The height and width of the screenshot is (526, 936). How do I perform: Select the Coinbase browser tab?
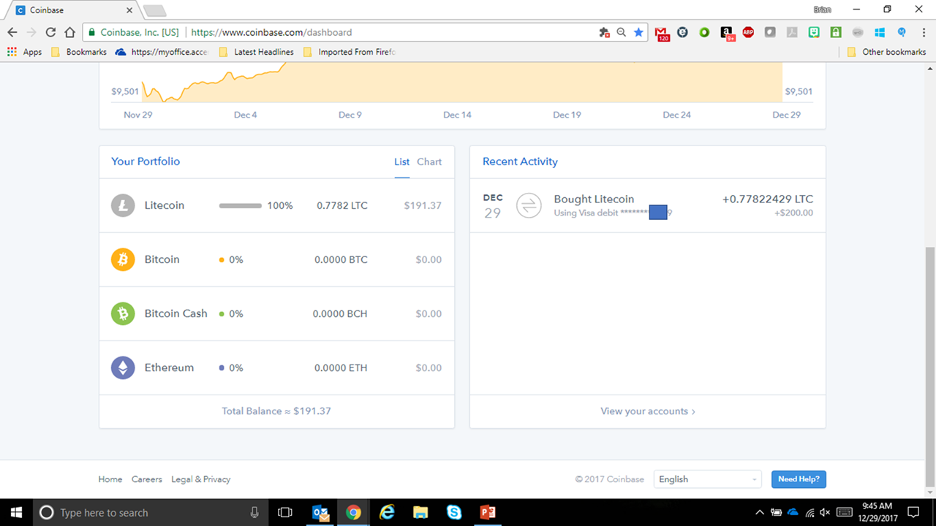pos(72,10)
